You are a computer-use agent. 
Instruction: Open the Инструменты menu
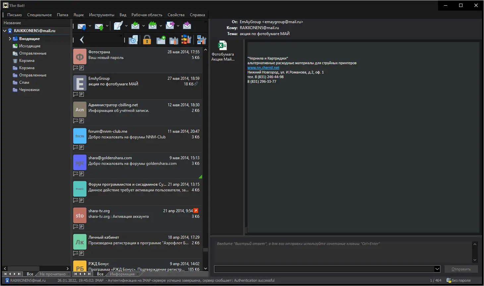[102, 15]
